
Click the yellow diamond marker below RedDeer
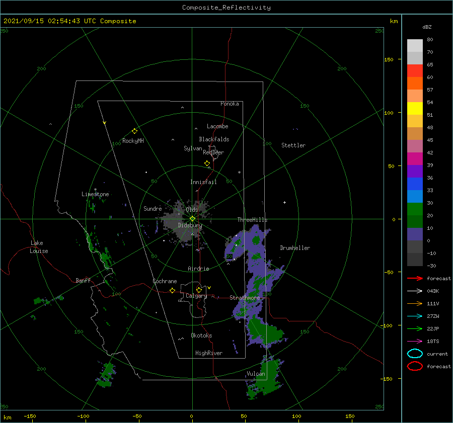tap(207, 163)
